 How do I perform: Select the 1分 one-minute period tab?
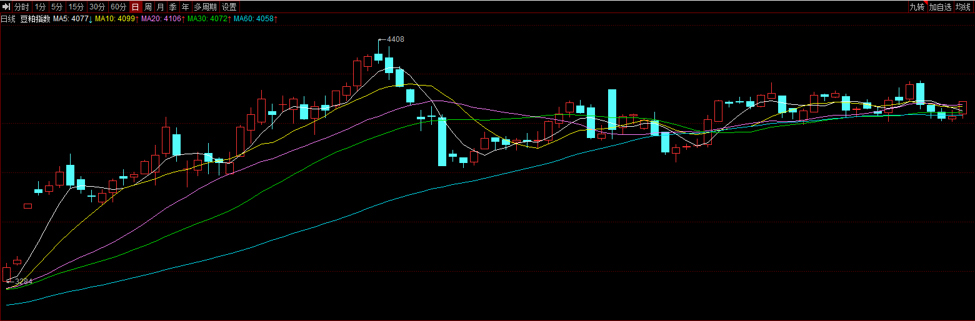tap(40, 7)
